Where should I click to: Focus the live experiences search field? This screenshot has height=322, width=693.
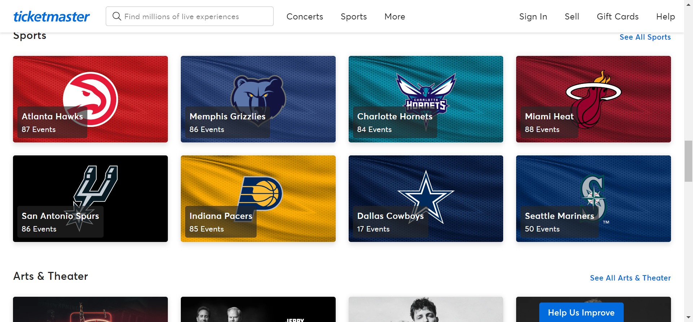tap(195, 17)
